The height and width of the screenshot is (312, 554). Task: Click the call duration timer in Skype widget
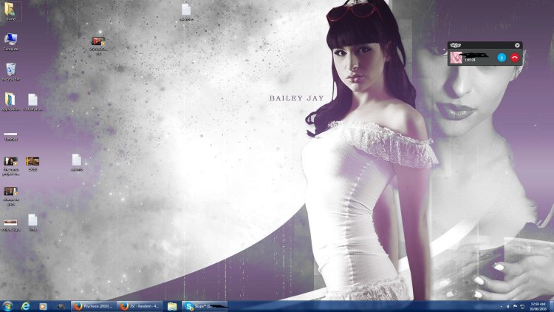click(470, 61)
